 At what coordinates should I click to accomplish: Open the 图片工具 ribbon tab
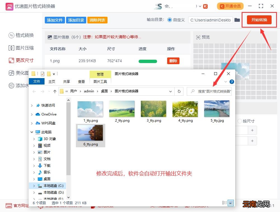[x=100, y=81]
